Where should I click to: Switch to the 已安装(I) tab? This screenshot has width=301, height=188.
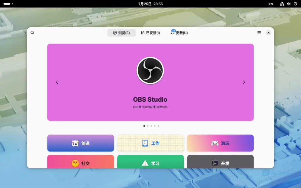click(x=150, y=33)
